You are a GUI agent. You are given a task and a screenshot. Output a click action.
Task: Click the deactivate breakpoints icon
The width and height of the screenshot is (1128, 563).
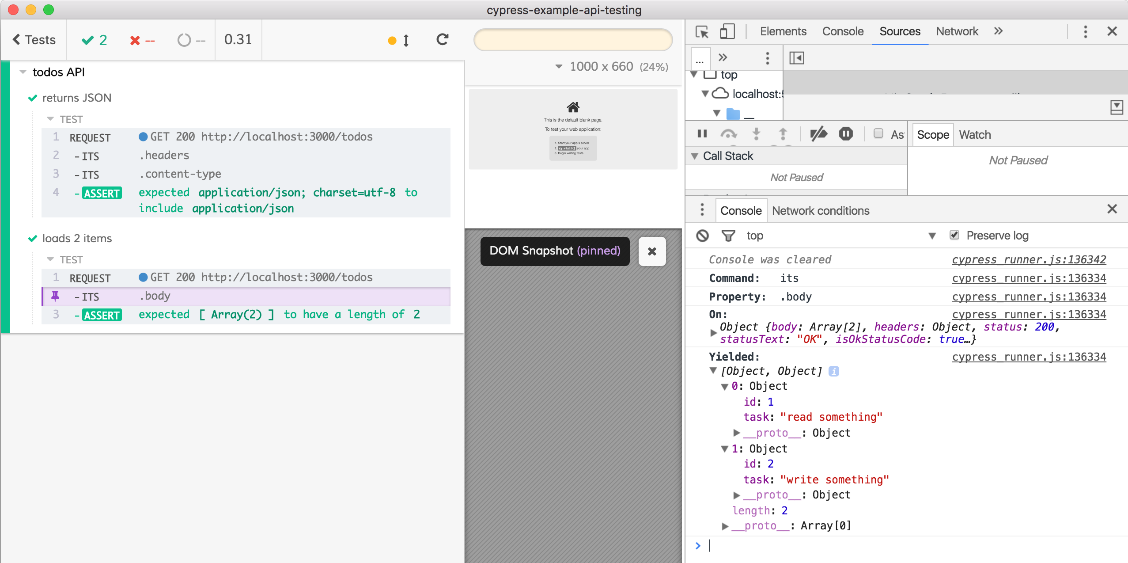[818, 134]
